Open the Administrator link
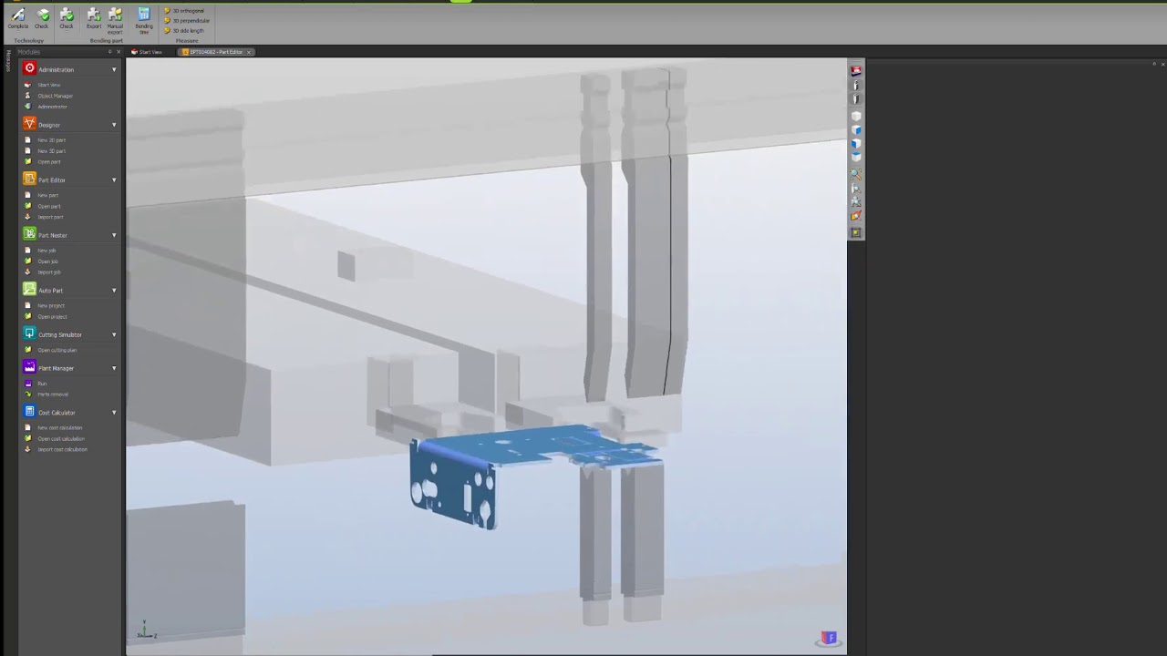The width and height of the screenshot is (1167, 656). point(52,107)
